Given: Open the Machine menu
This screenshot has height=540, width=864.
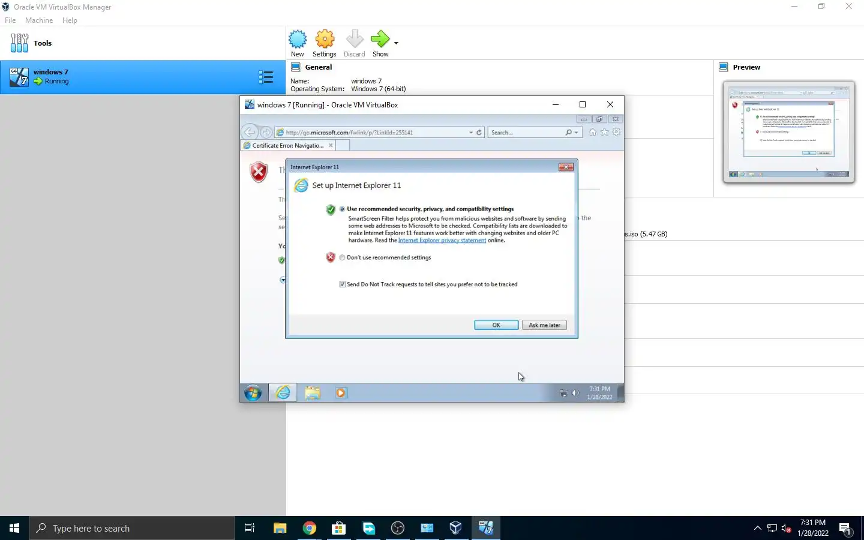Looking at the screenshot, I should [39, 20].
